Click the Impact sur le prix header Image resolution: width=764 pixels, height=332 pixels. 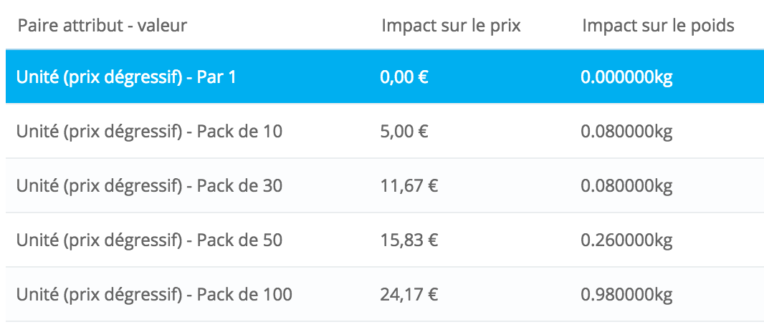452,25
